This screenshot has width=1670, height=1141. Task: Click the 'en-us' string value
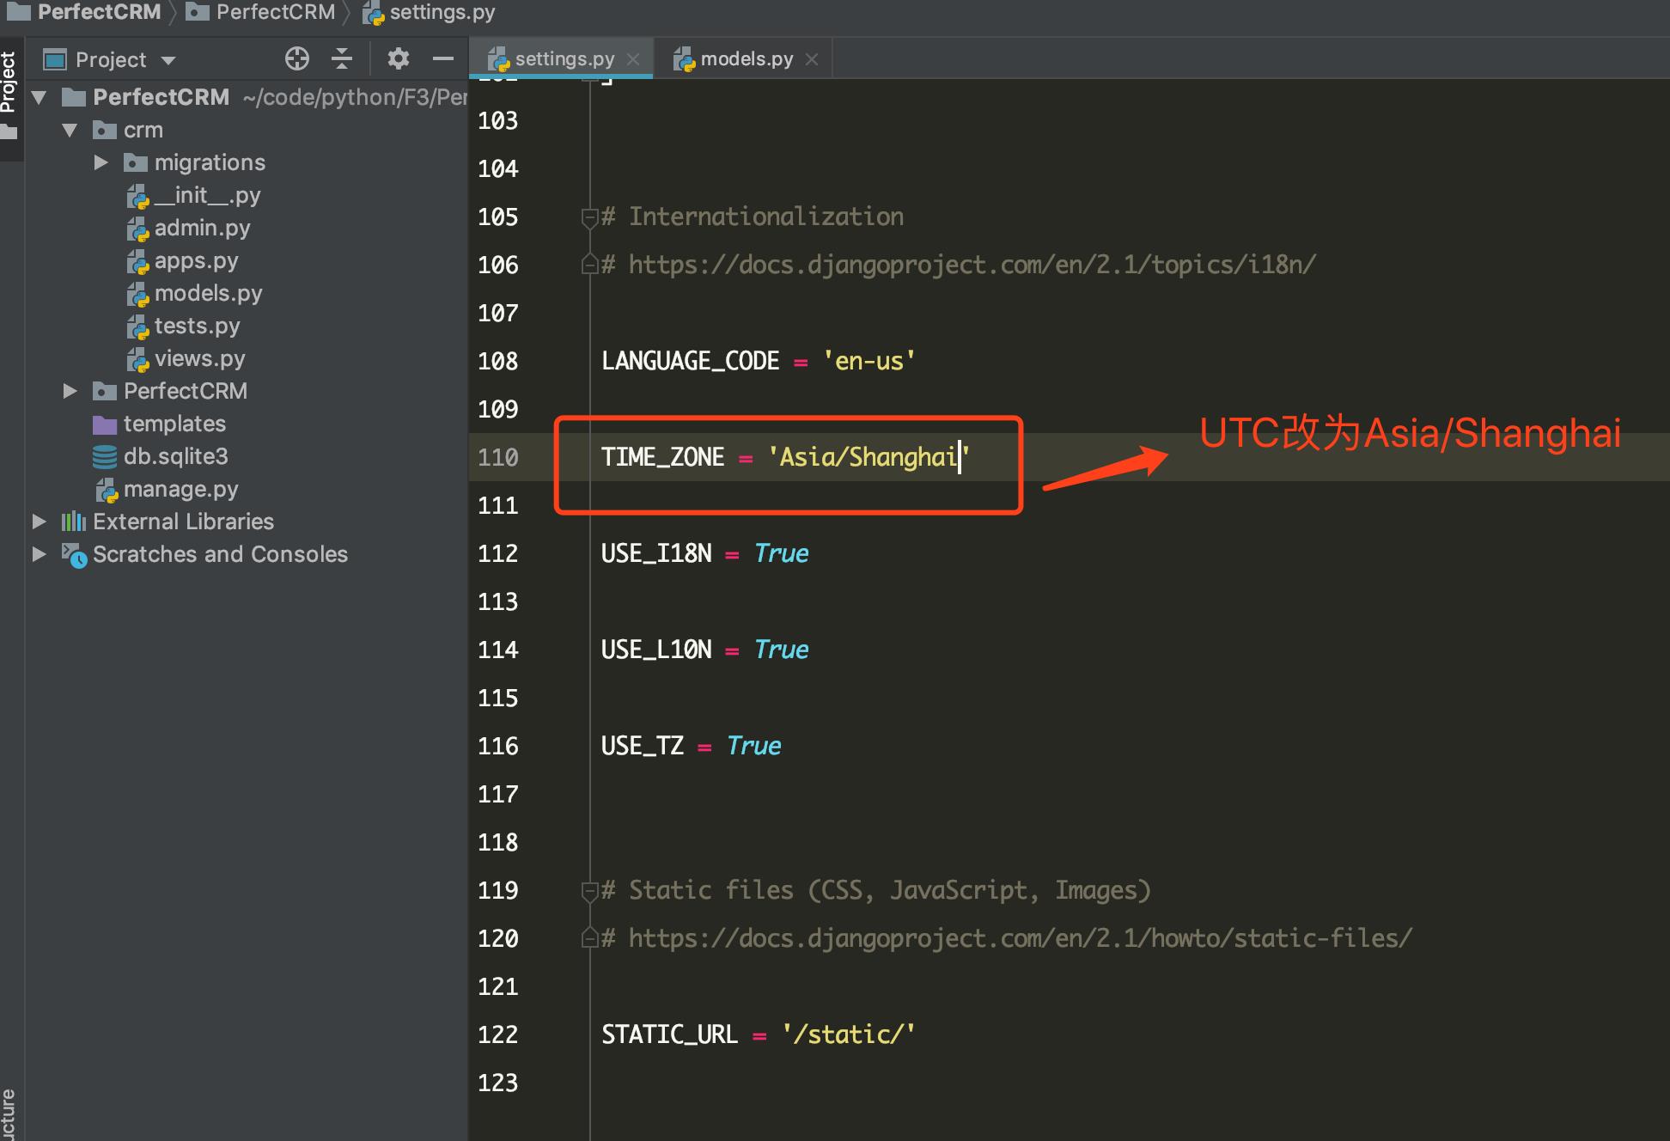click(869, 361)
